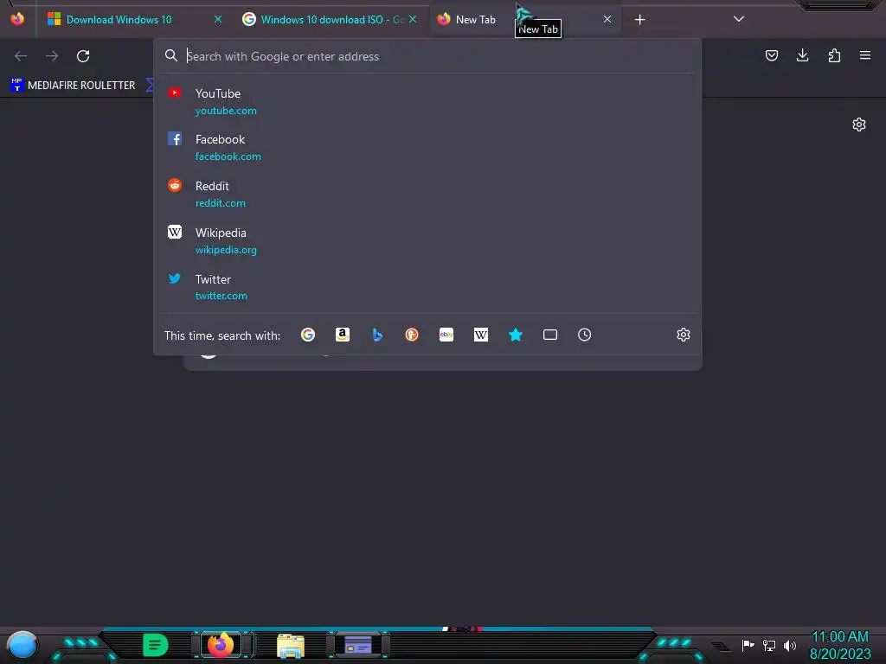Search this time with Google

(x=308, y=335)
